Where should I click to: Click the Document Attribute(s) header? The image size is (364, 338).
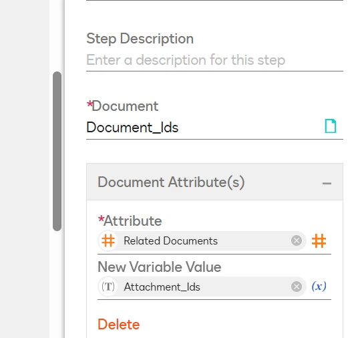point(214,182)
